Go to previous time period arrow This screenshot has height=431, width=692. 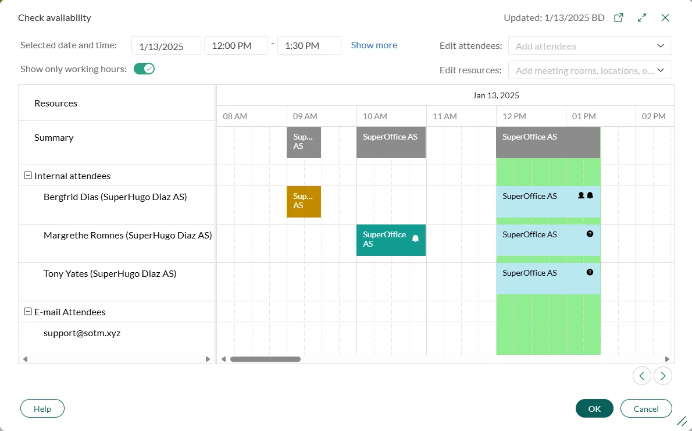coord(641,376)
